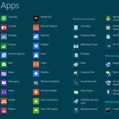Open the Finance app icon
The height and width of the screenshot is (119, 119).
click(4, 46)
